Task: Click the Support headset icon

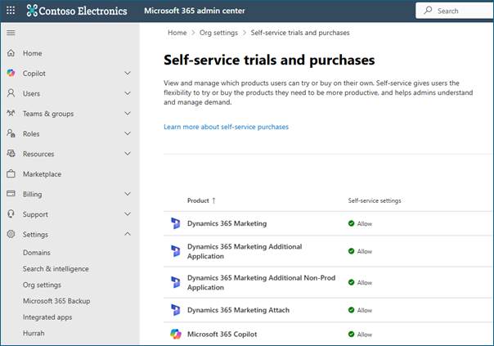Action: (x=11, y=214)
